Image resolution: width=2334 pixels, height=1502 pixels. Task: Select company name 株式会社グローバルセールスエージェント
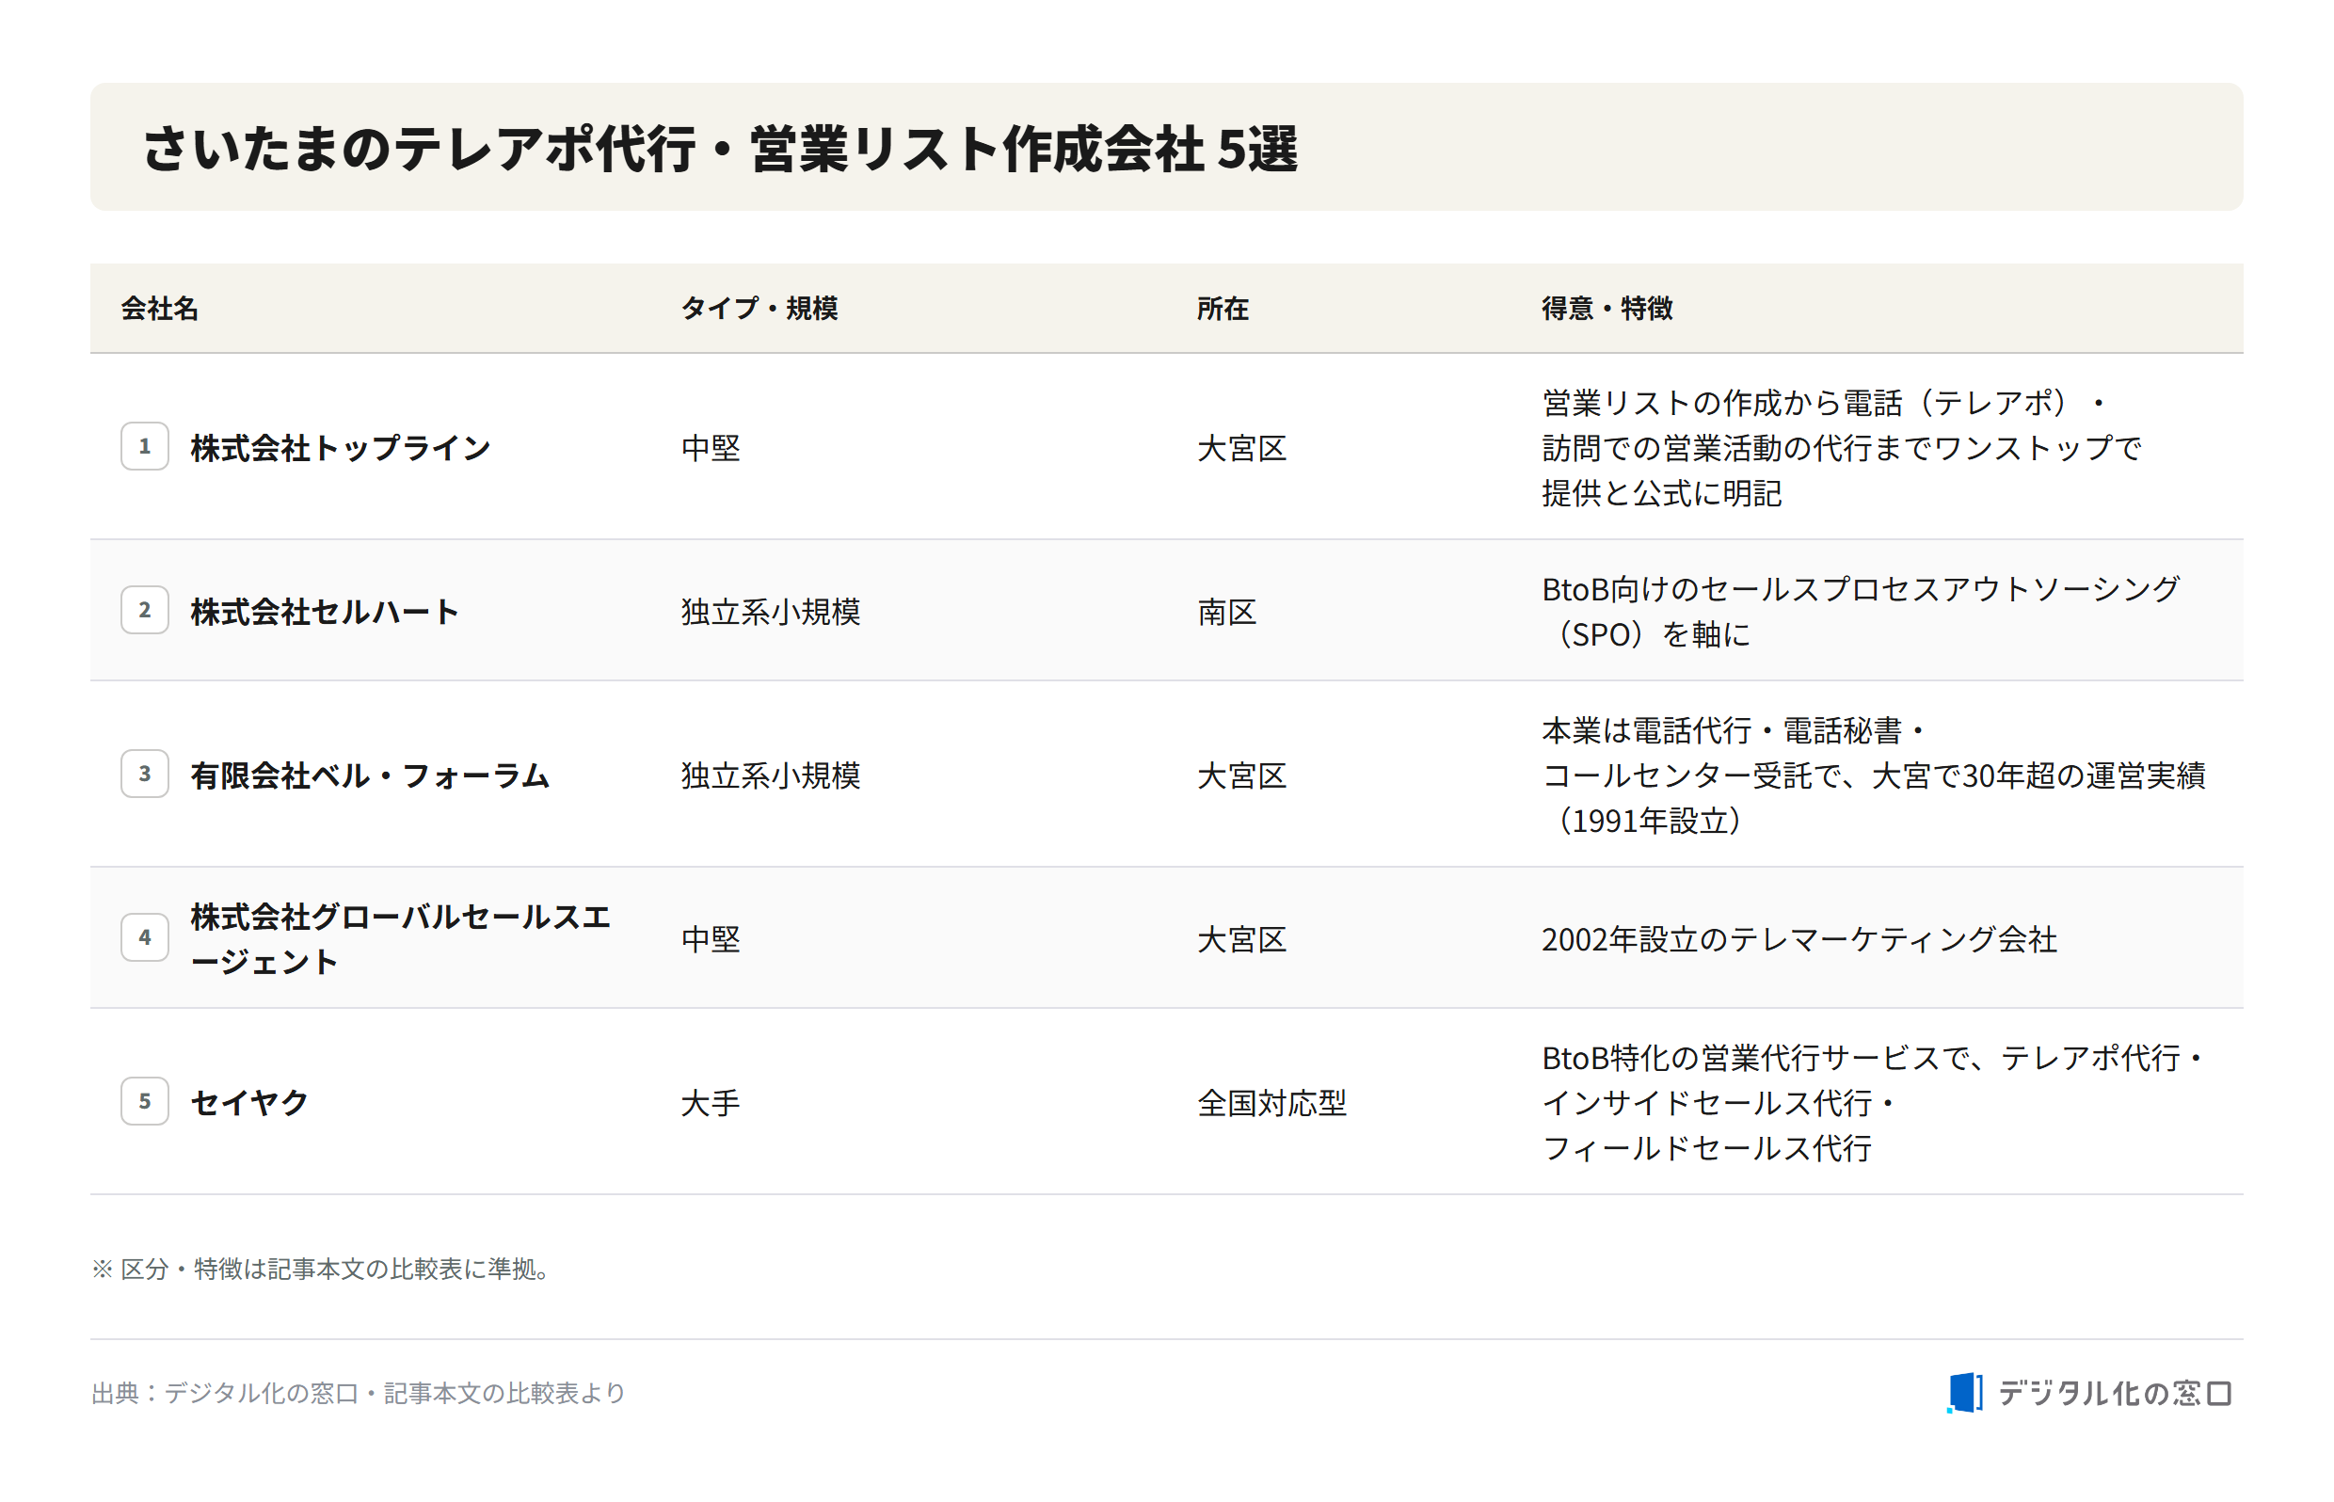[x=401, y=938]
